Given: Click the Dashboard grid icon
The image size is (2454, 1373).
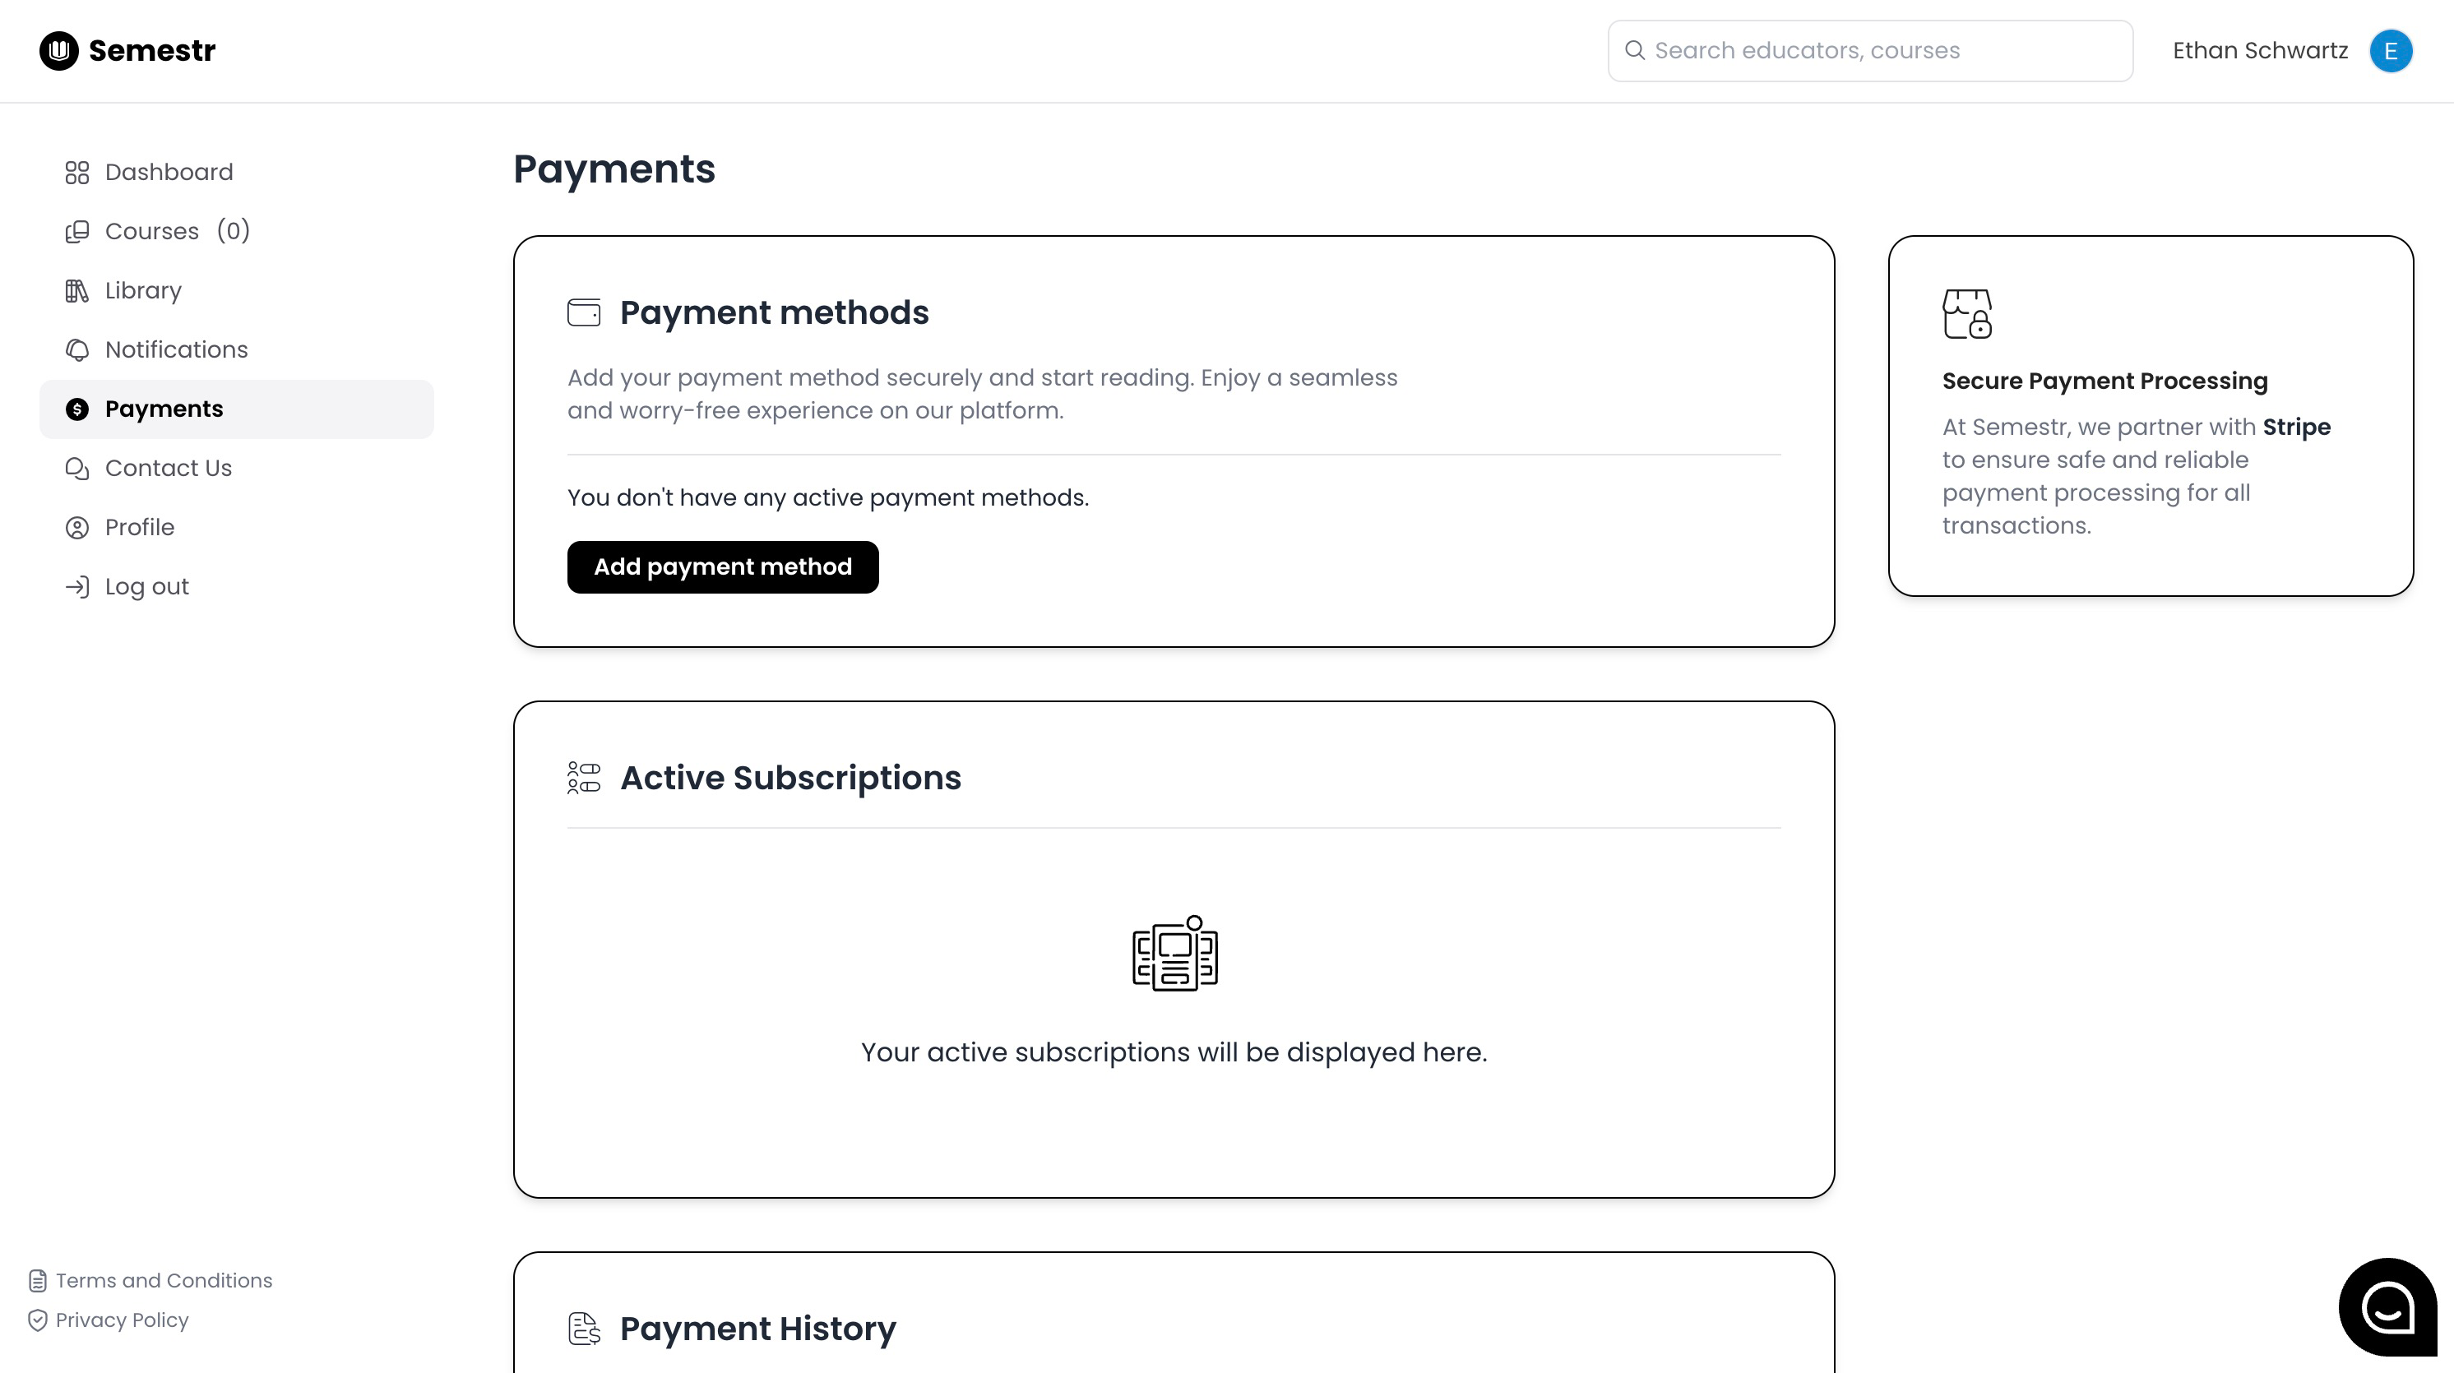Looking at the screenshot, I should click(77, 173).
